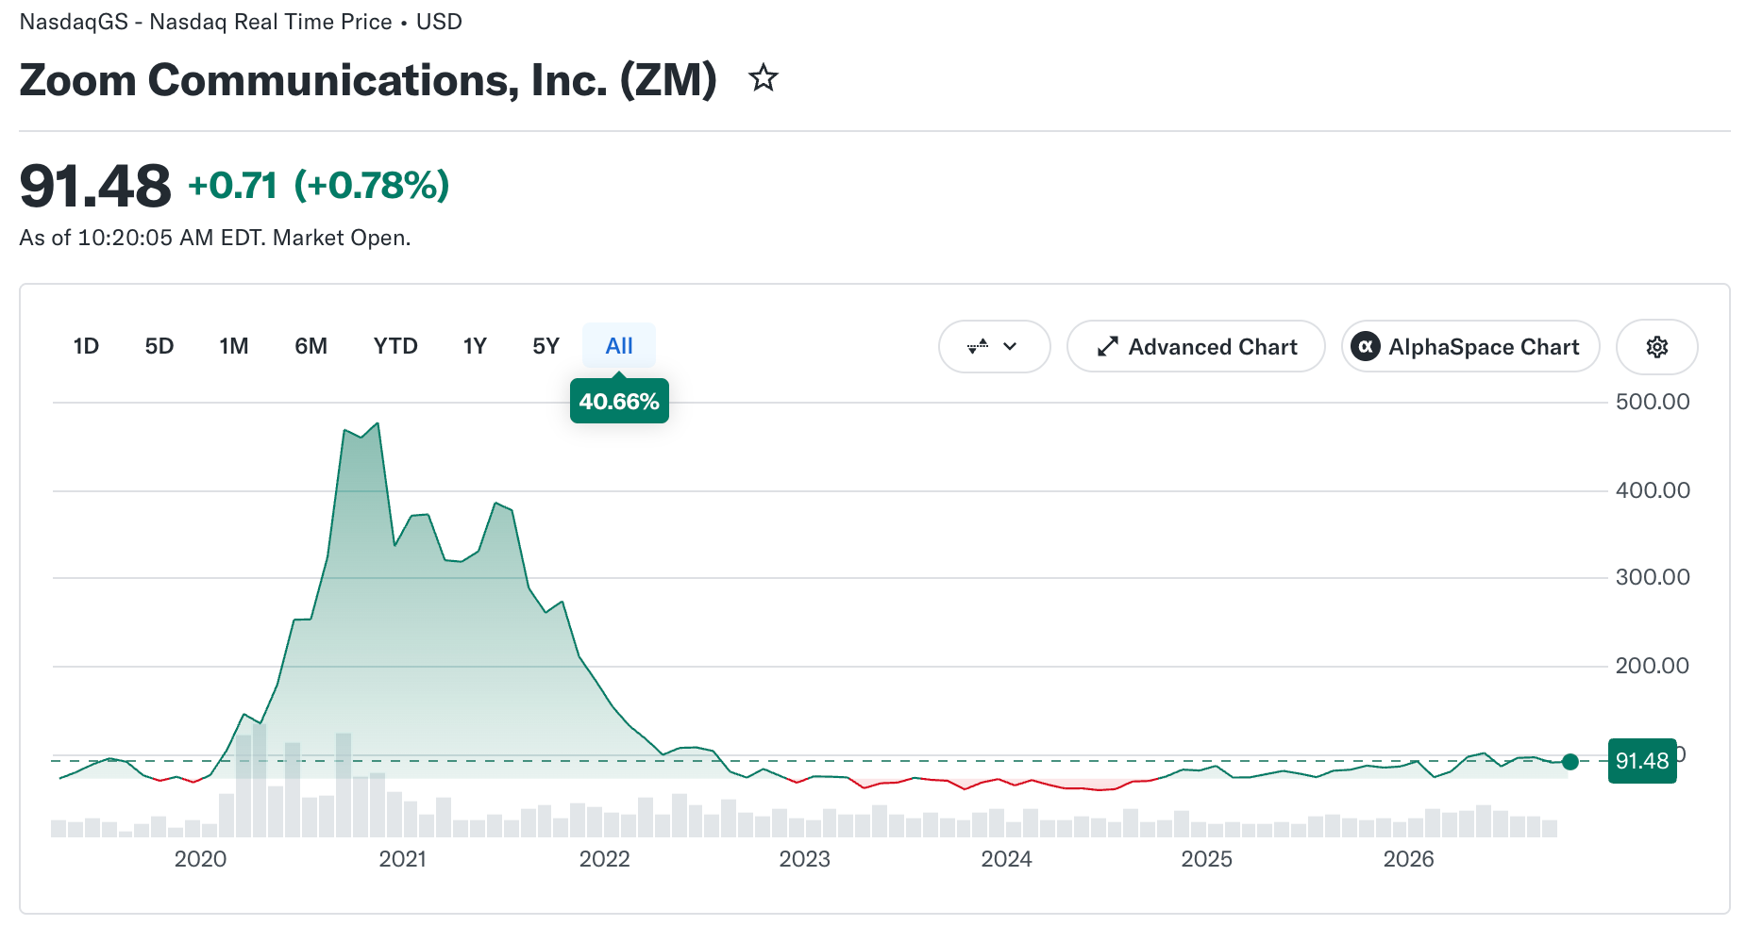Viewport: 1746px width, 926px height.
Task: Launch the AlphaSpace Chart
Action: pyautogui.click(x=1470, y=347)
